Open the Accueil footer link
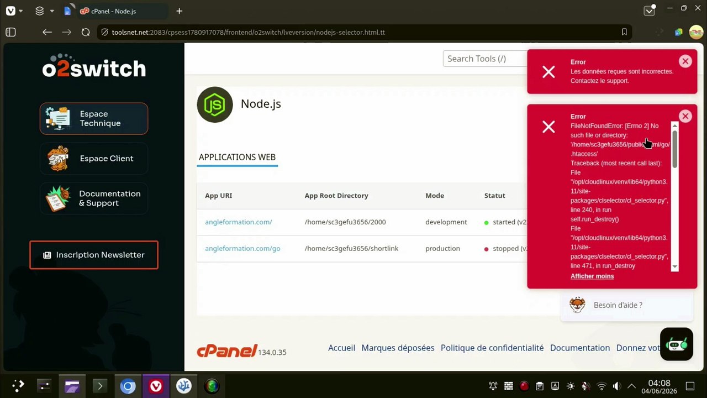The image size is (707, 398). tap(341, 348)
